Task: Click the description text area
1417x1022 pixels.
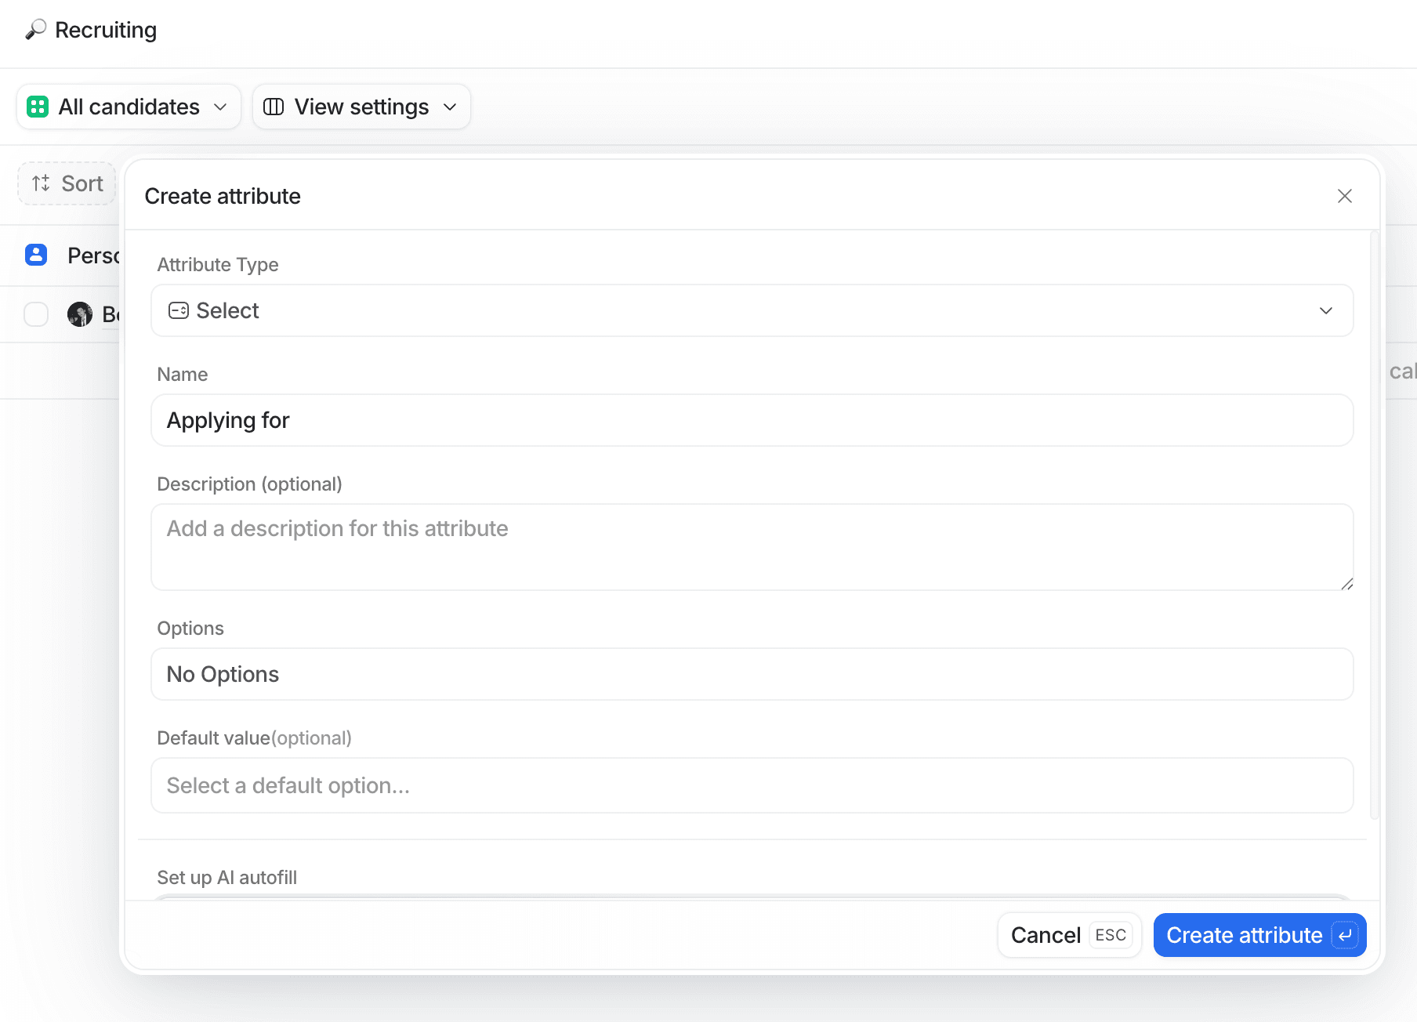Action: click(x=752, y=546)
